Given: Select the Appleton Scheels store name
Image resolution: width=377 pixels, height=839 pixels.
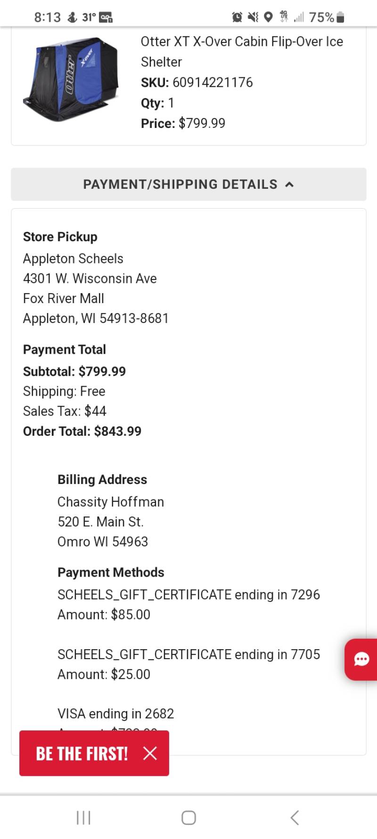Looking at the screenshot, I should click(73, 258).
